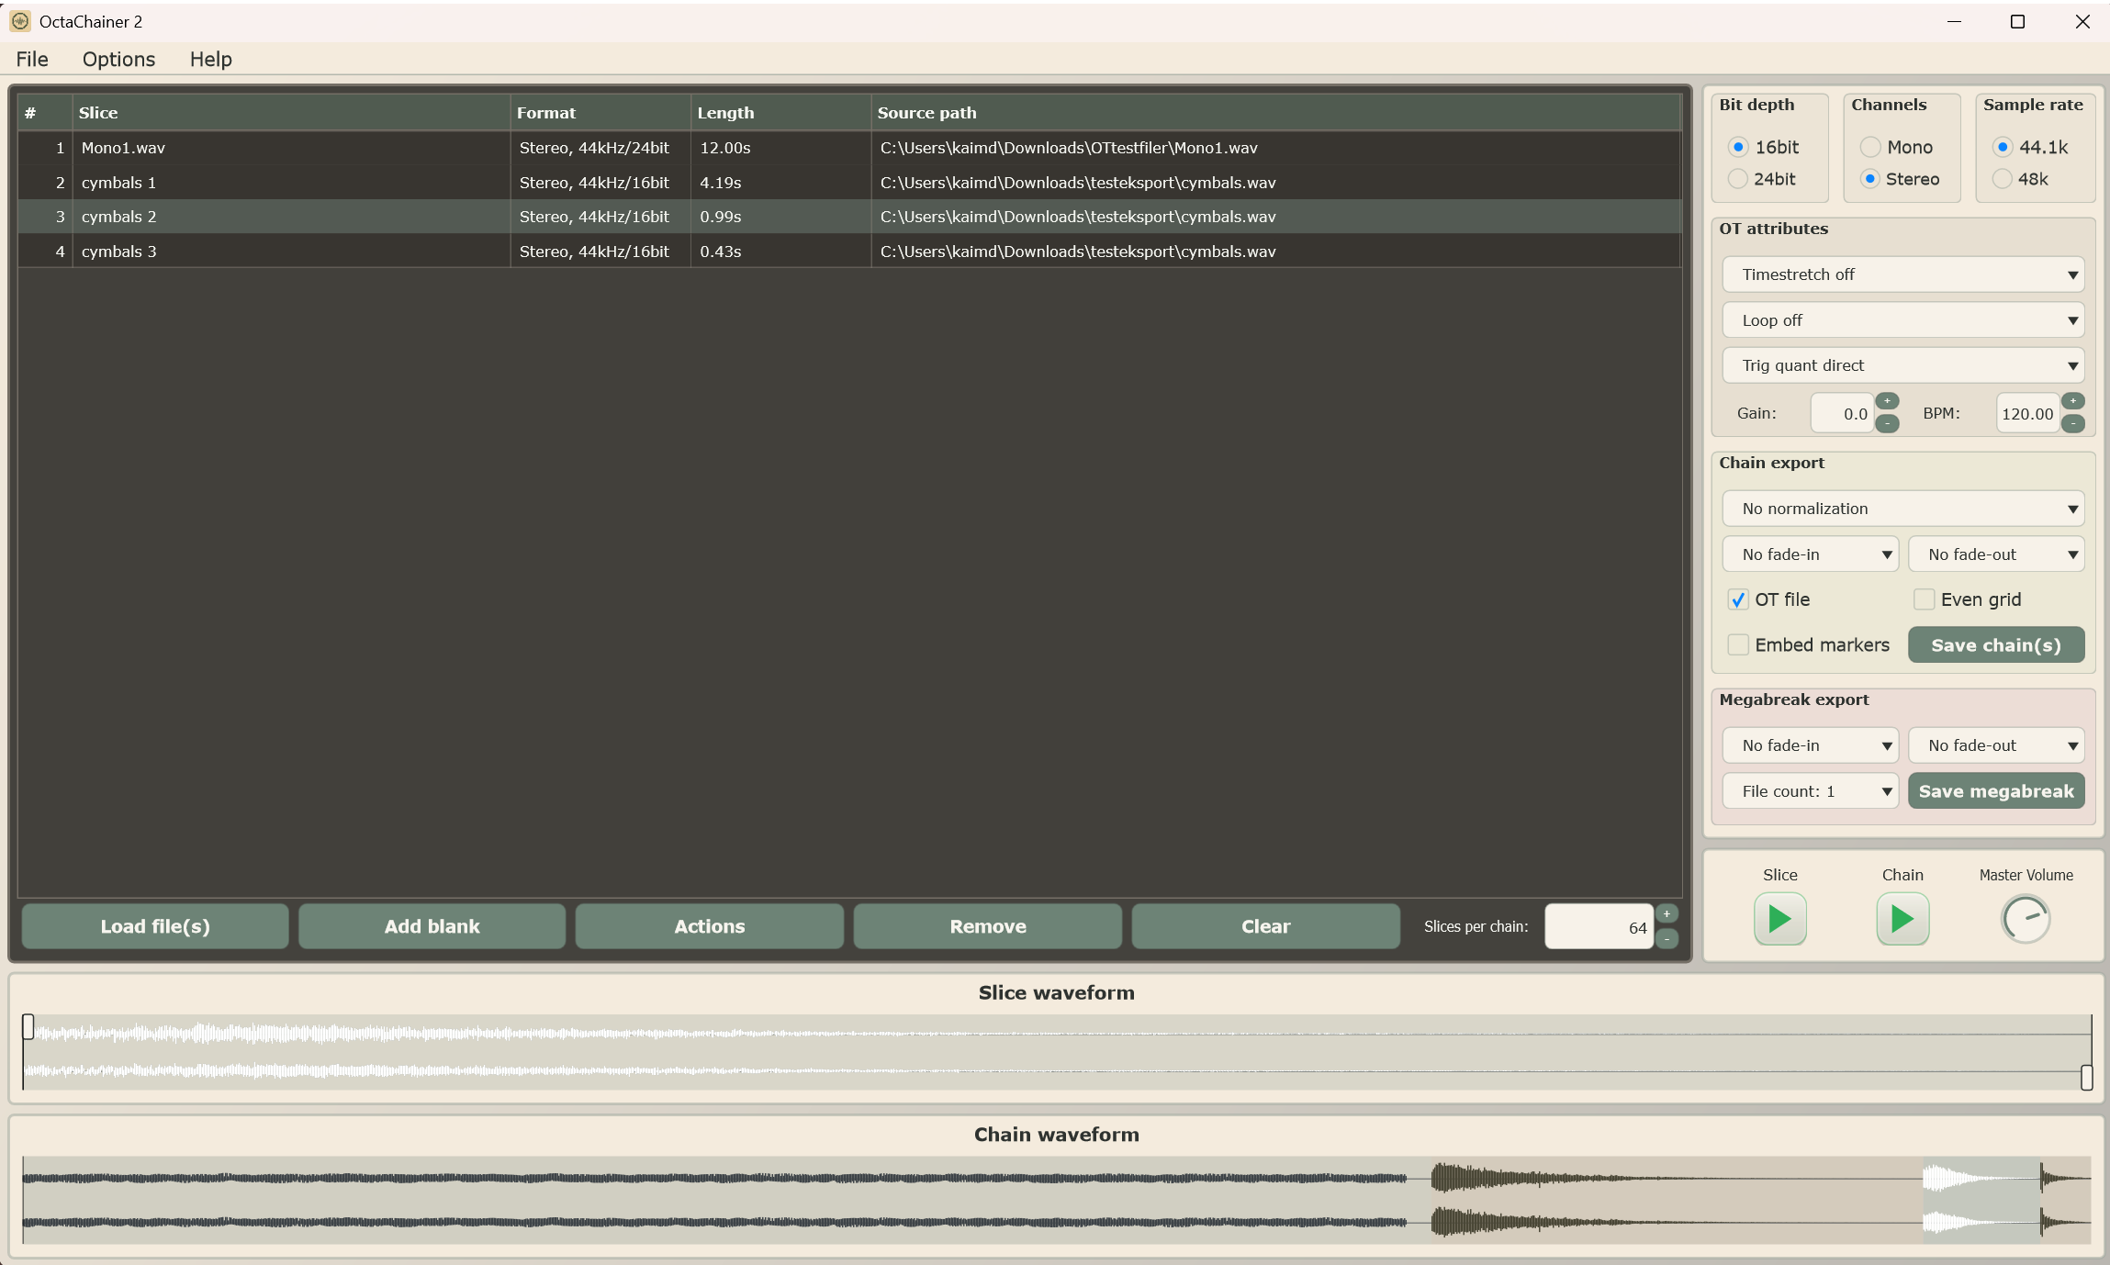Decrease BPM with minus stepper
The height and width of the screenshot is (1265, 2110).
(2072, 423)
